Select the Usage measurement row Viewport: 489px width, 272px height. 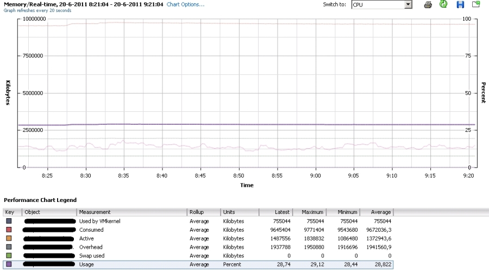click(x=198, y=264)
